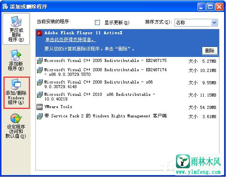Open Change or Remove Programs (更改或删除程序) sidebar icon

point(16,29)
